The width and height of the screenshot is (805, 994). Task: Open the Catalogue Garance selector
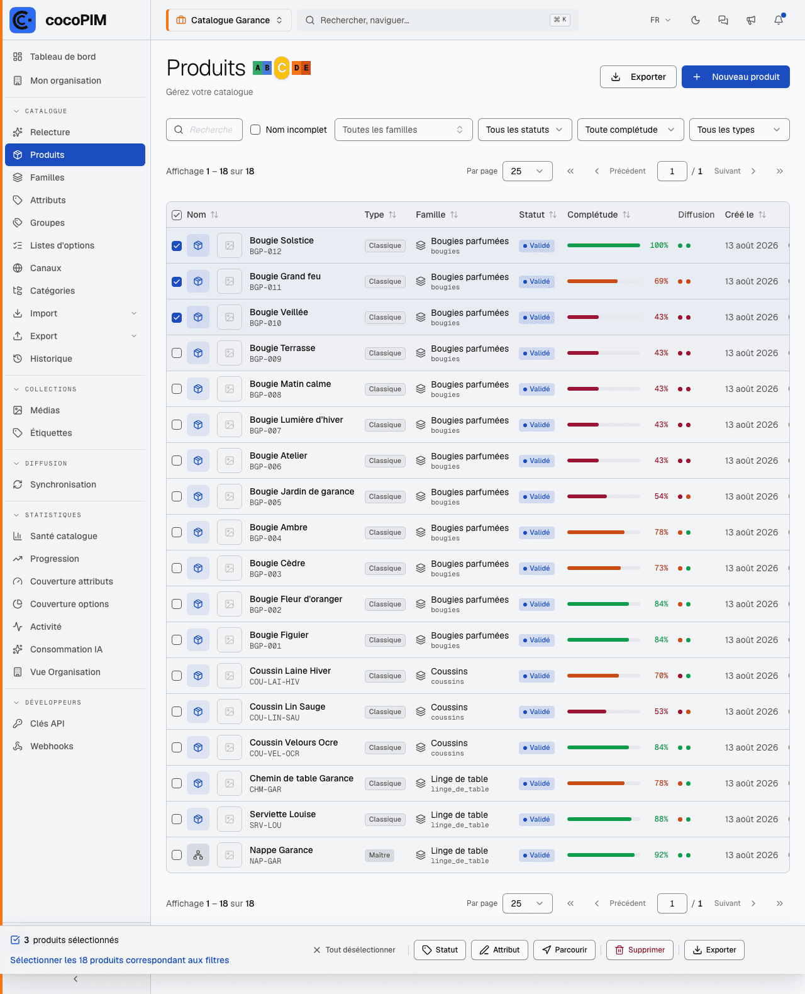pos(230,20)
